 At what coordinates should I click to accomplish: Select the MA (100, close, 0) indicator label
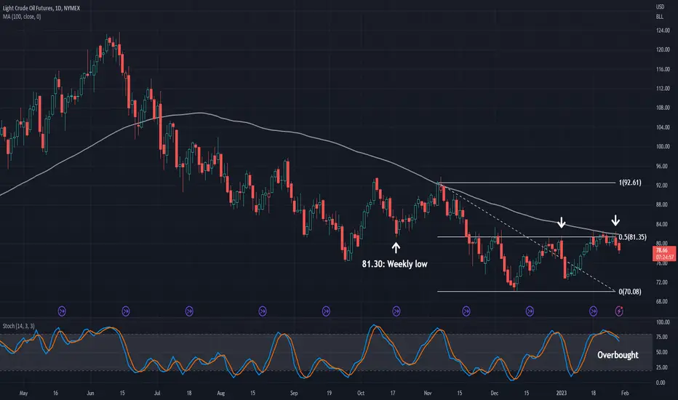22,17
